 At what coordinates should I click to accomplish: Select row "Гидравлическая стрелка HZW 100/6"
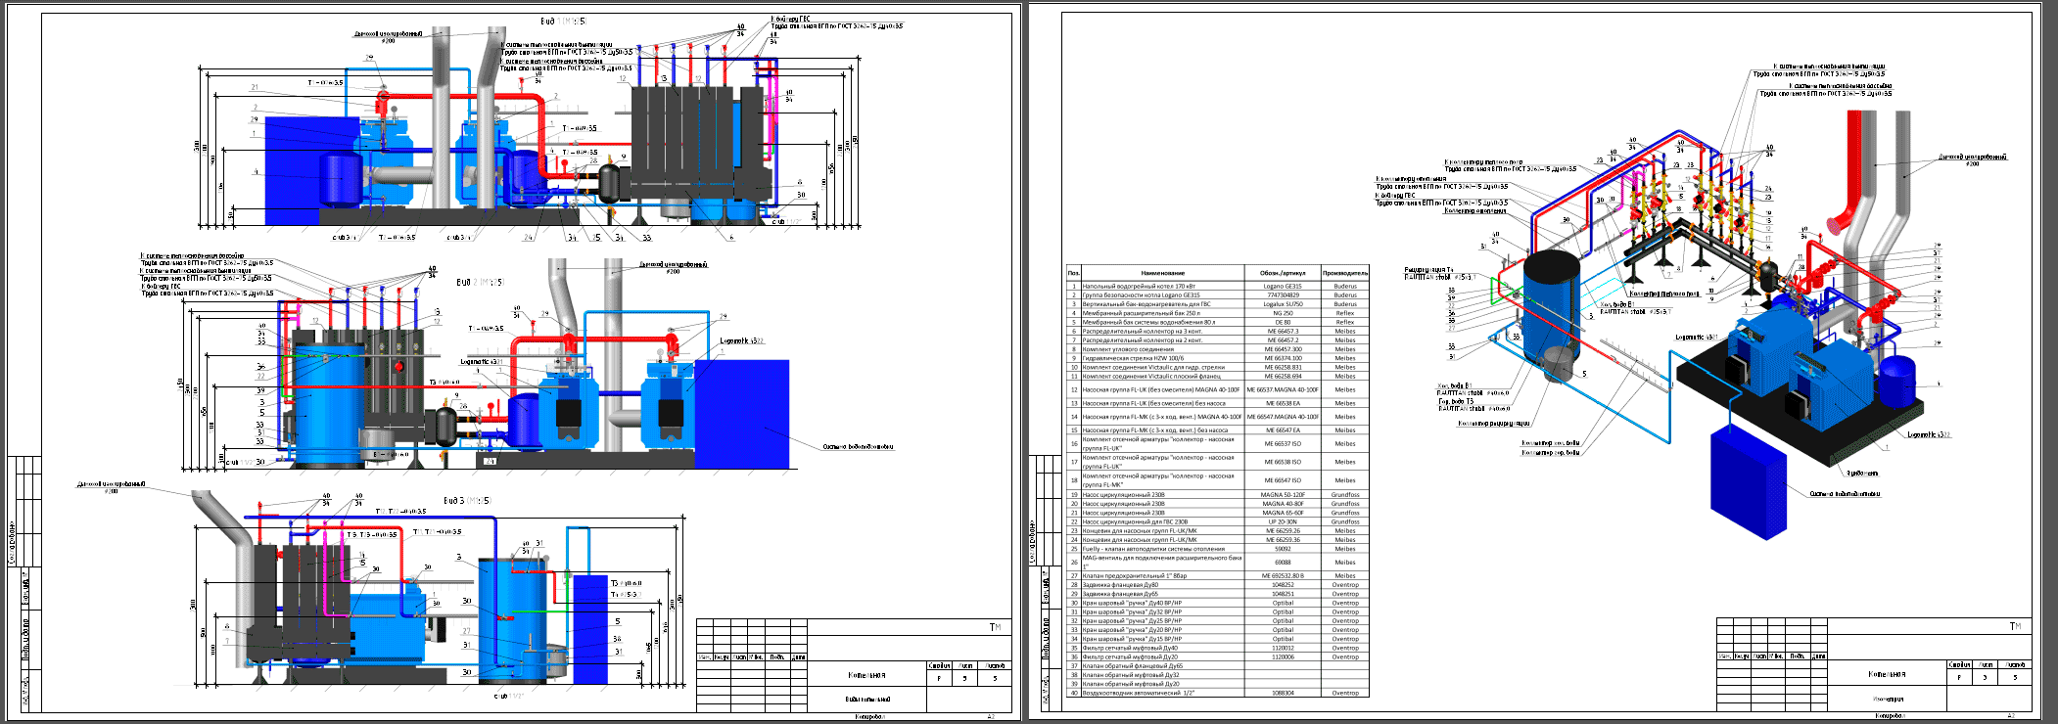[1218, 358]
